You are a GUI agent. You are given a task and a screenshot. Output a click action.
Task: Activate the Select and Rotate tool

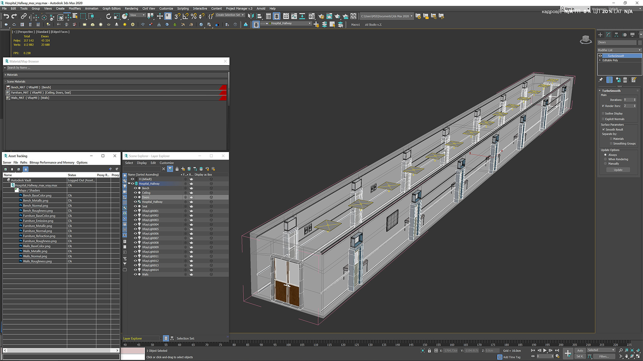tap(109, 16)
